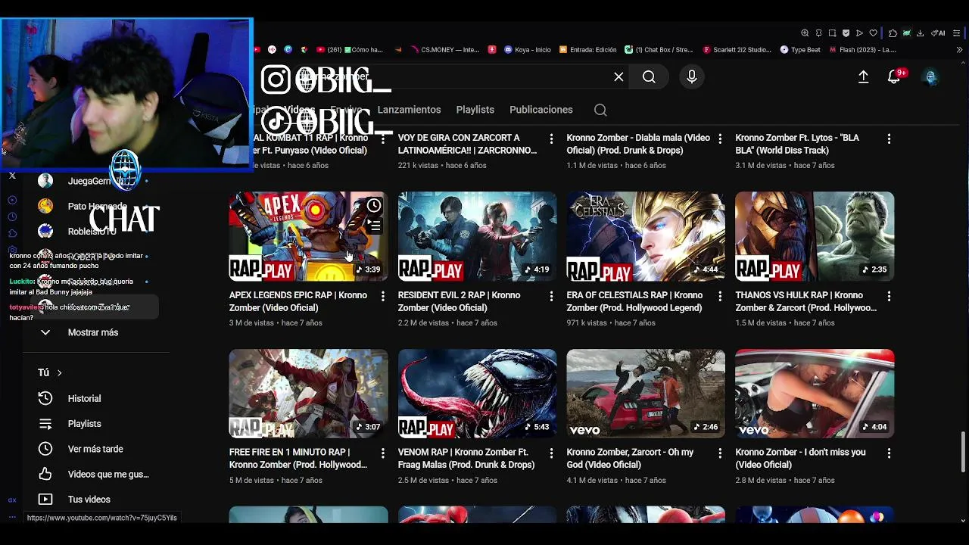
Task: Add APEX LEGENDS video to queue icon
Action: pyautogui.click(x=374, y=226)
